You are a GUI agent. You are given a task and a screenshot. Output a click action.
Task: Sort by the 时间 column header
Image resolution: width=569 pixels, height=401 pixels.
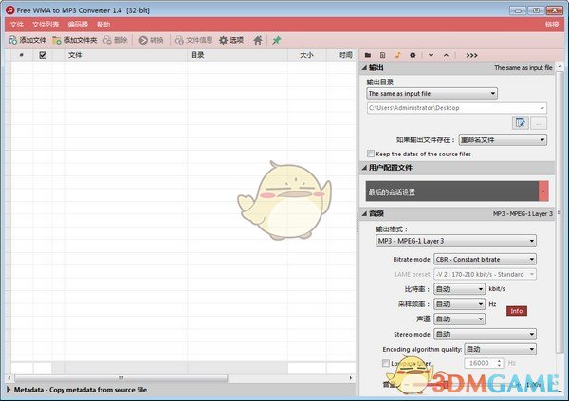coord(341,55)
